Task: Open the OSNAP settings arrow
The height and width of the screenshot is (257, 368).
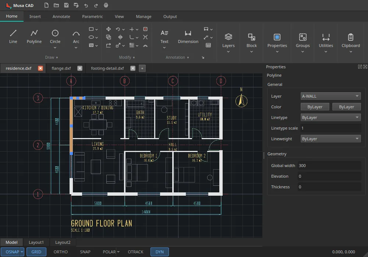Action: click(x=22, y=252)
